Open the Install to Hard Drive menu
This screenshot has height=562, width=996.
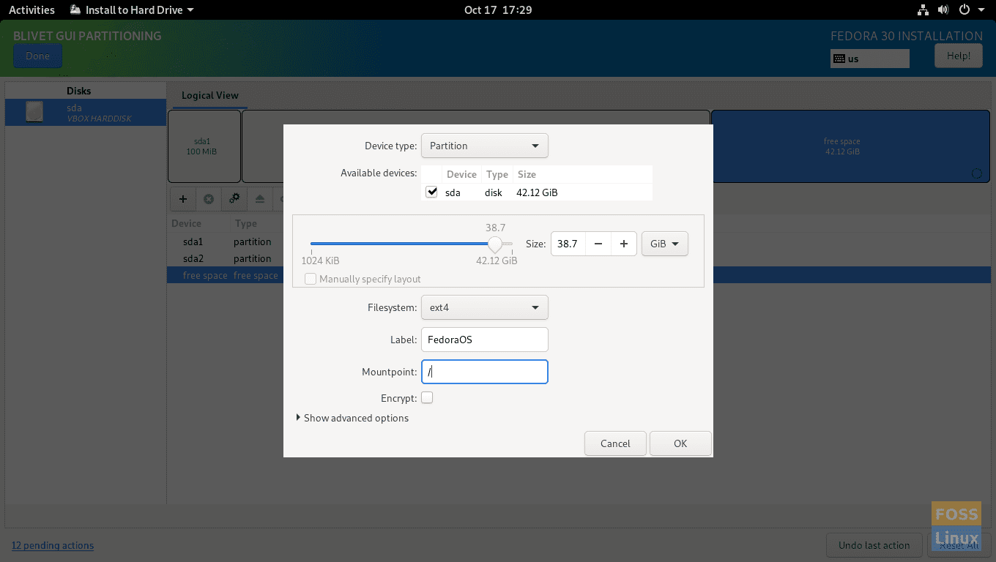tap(130, 10)
